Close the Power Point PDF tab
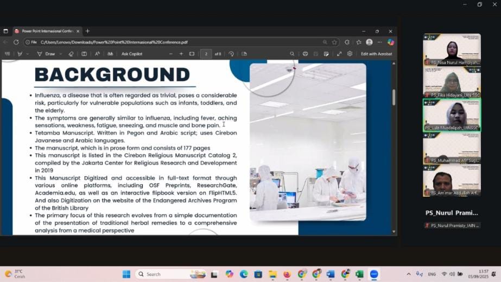The height and width of the screenshot is (282, 501). tap(78, 31)
